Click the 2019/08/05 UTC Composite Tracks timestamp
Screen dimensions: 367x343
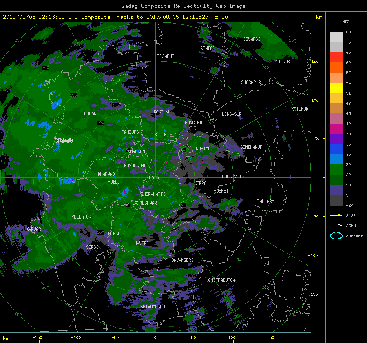point(115,17)
